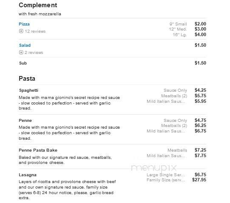Click the Penne item title
Screen dimensions: 230x203
click(x=25, y=121)
